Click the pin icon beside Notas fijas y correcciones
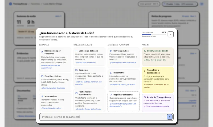Viewport: 213px width, 127px height. (x=145, y=71)
